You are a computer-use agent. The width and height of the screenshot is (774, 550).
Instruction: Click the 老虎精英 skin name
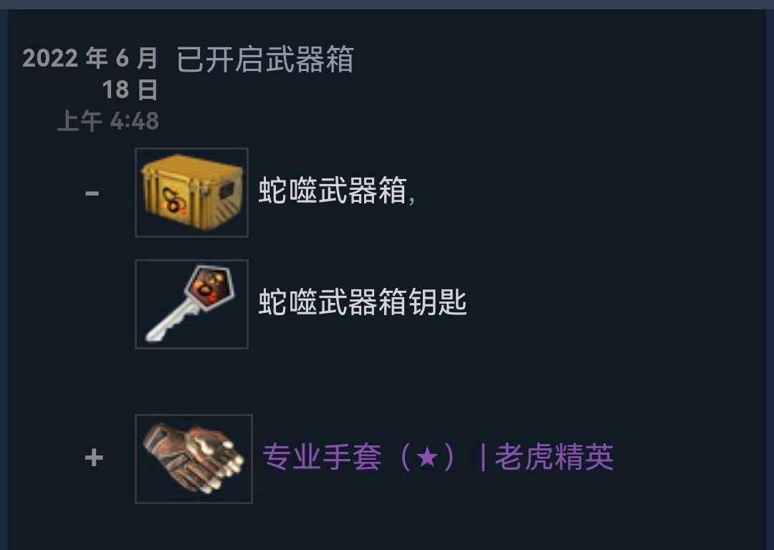[x=554, y=457]
